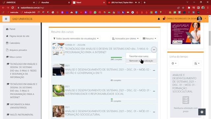The width and height of the screenshot is (211, 119).
Task: Open tab search chevron in title bar
Action: pyautogui.click(x=187, y=2)
